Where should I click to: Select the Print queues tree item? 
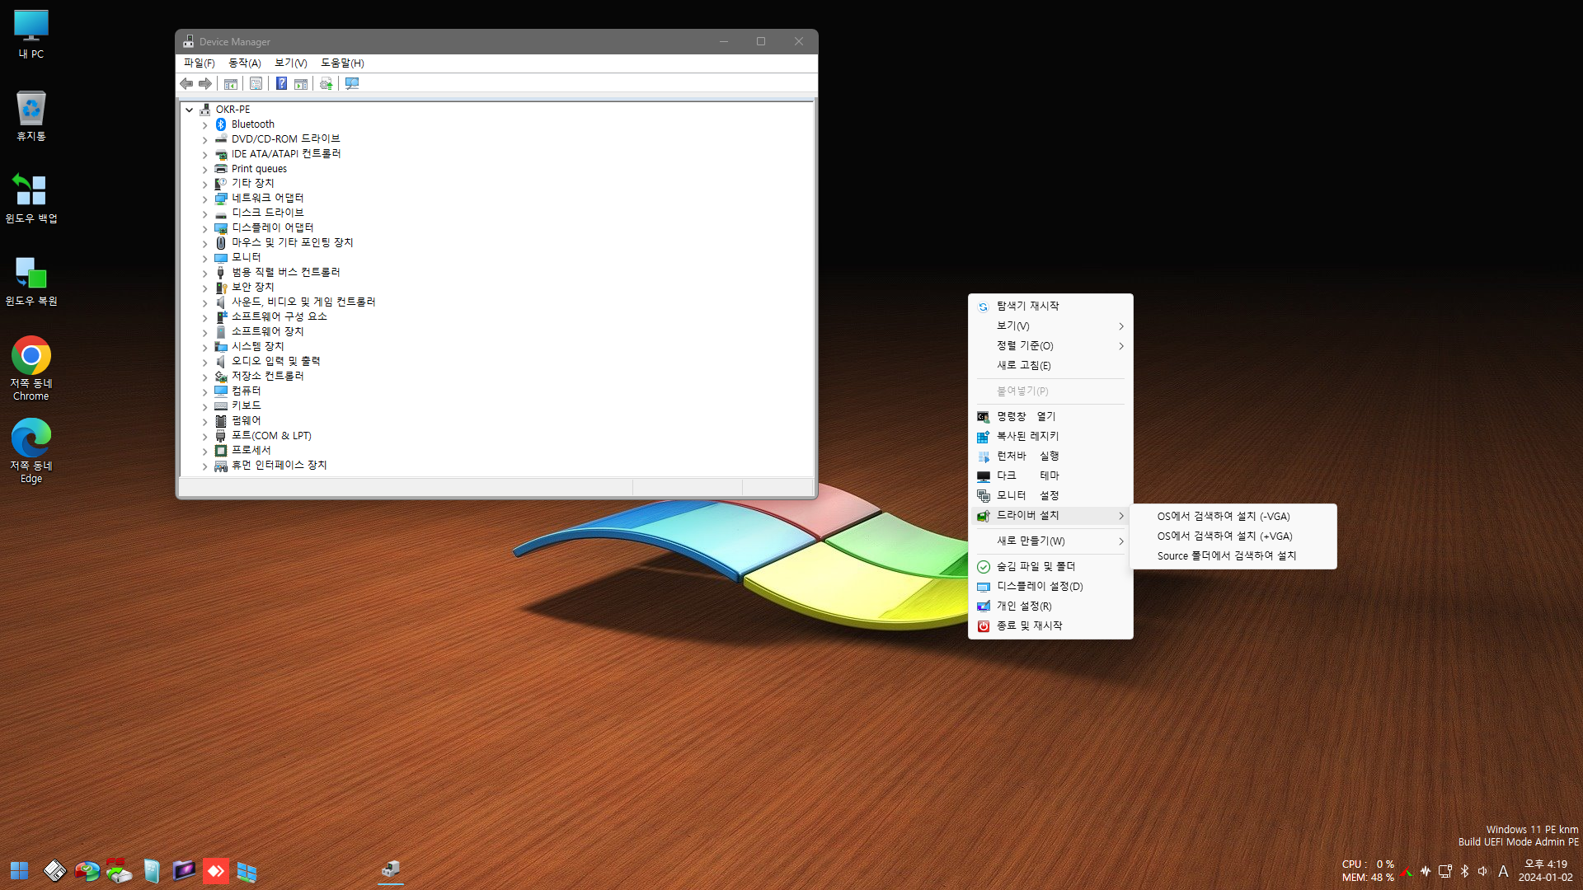tap(259, 169)
